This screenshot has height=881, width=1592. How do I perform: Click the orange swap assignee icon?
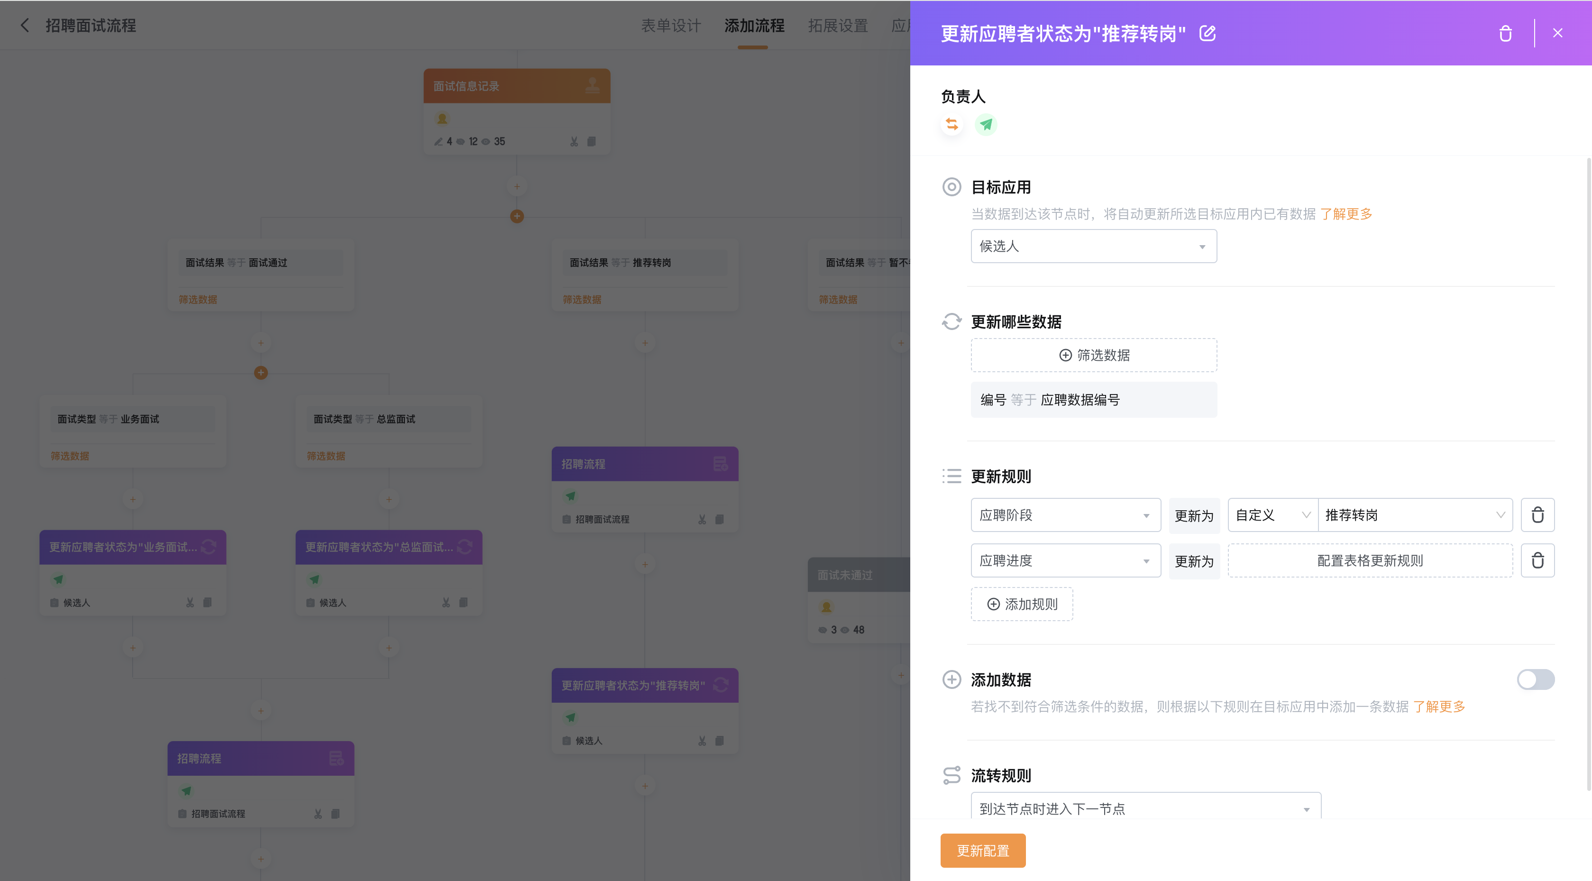[x=952, y=125]
